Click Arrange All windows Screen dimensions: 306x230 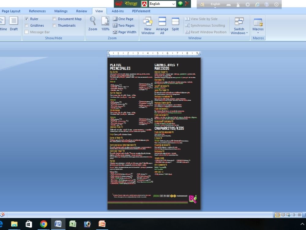(x=162, y=26)
